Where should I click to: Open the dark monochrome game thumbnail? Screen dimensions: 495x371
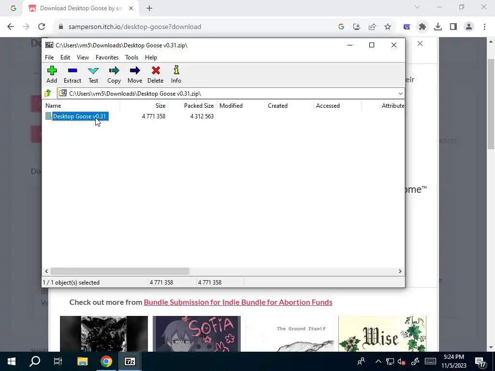104,334
